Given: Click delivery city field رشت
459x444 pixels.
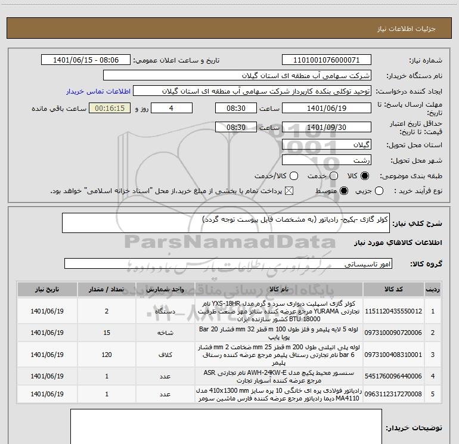Looking at the screenshot, I should tap(327, 160).
